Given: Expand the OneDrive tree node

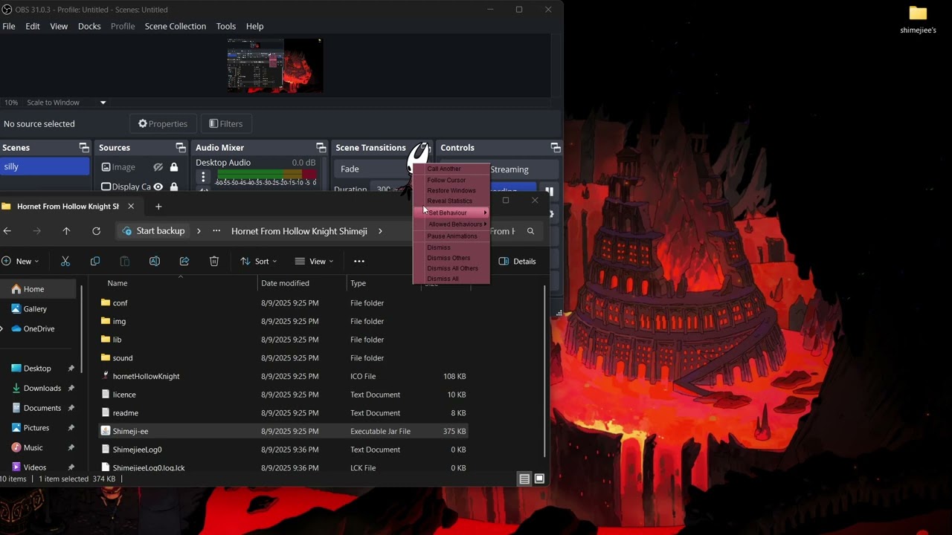Looking at the screenshot, I should pos(2,329).
